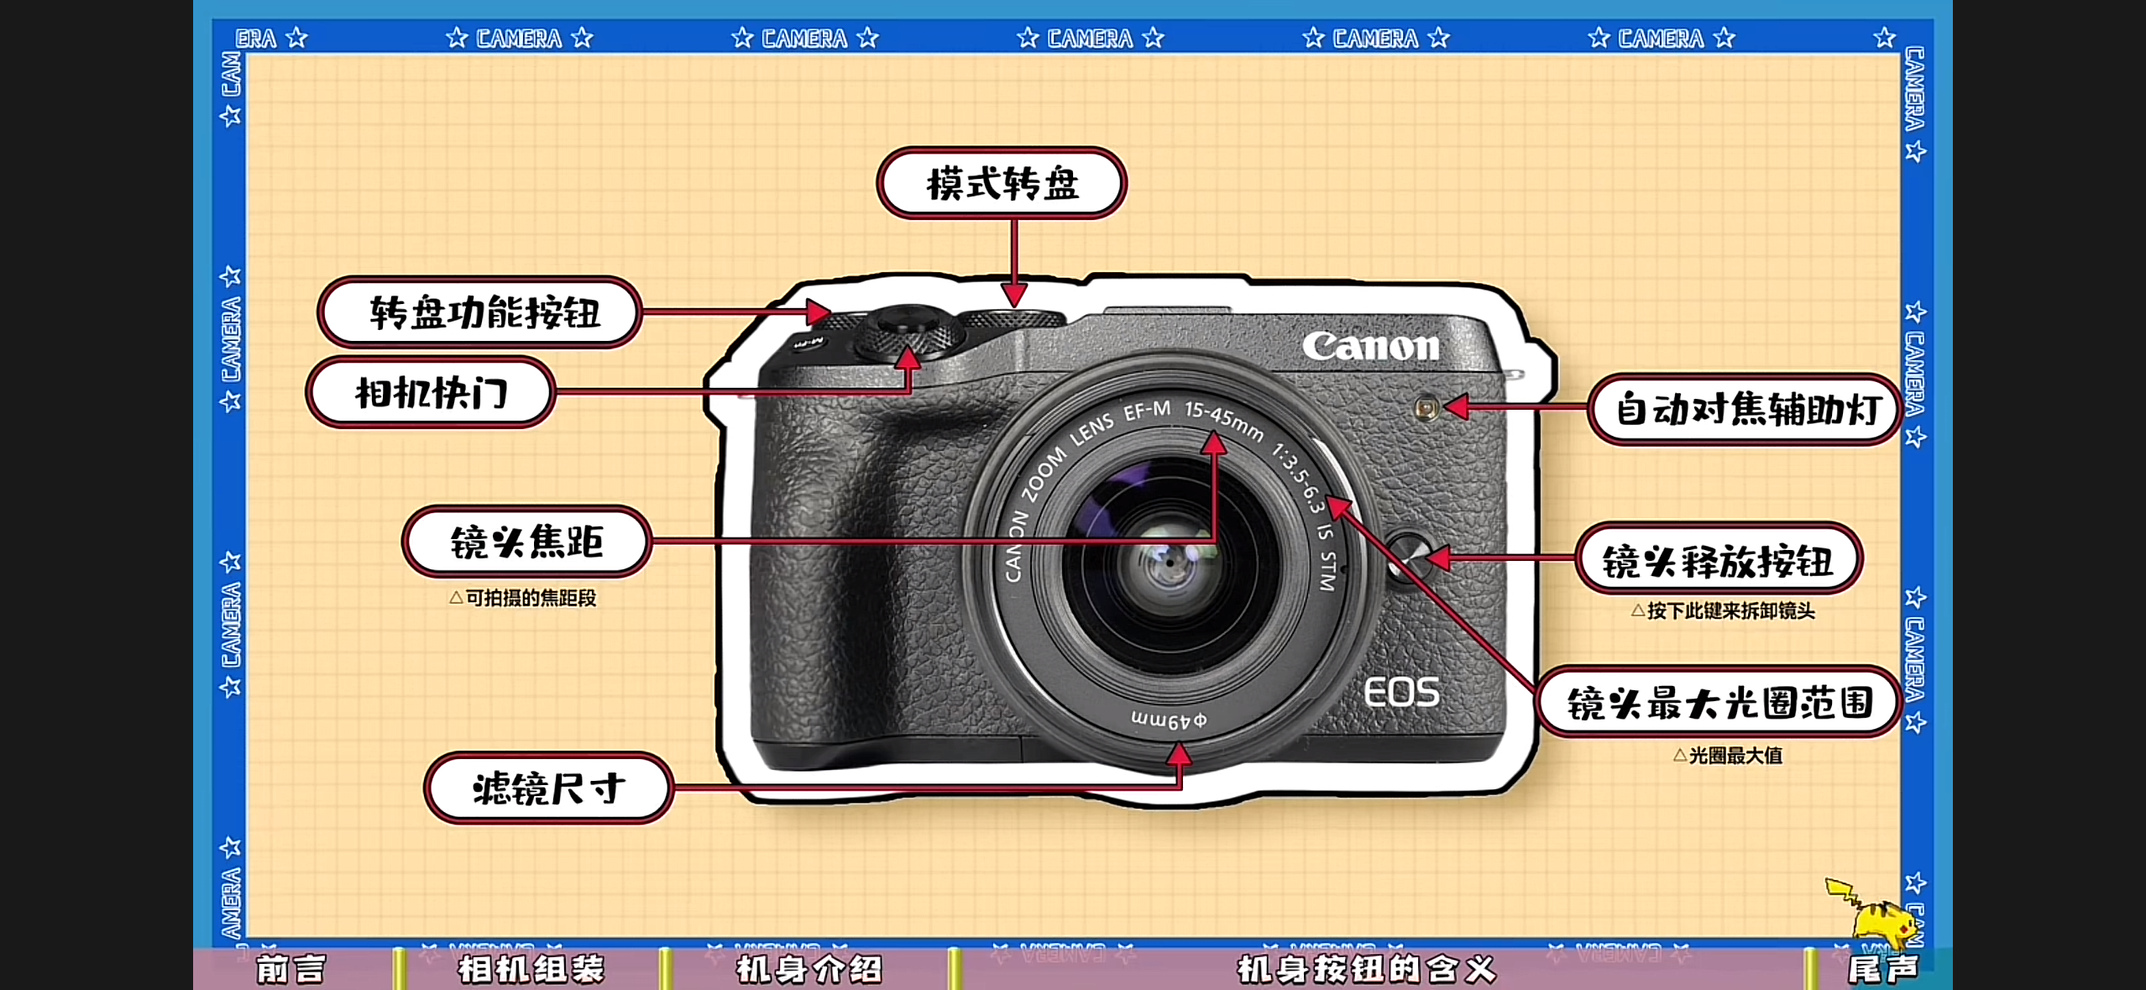Click the 转盘功能按钮 label bubble

point(480,312)
